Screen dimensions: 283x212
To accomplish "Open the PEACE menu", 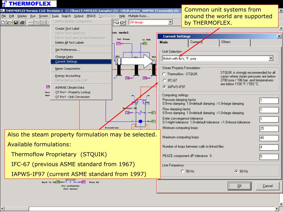I will (x=91, y=16).
